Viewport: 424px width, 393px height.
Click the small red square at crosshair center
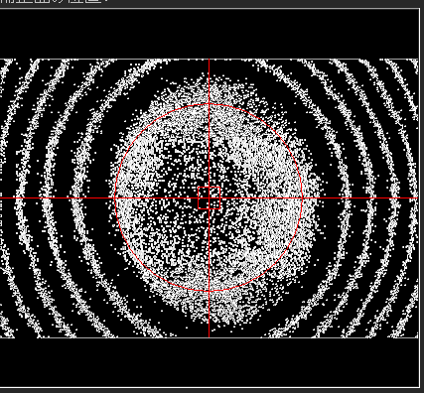(x=209, y=197)
